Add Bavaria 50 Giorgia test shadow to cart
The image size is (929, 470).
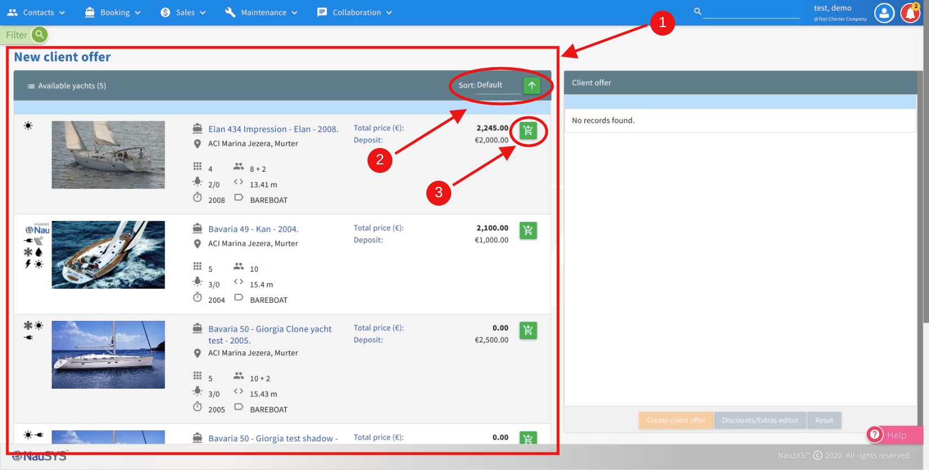528,438
